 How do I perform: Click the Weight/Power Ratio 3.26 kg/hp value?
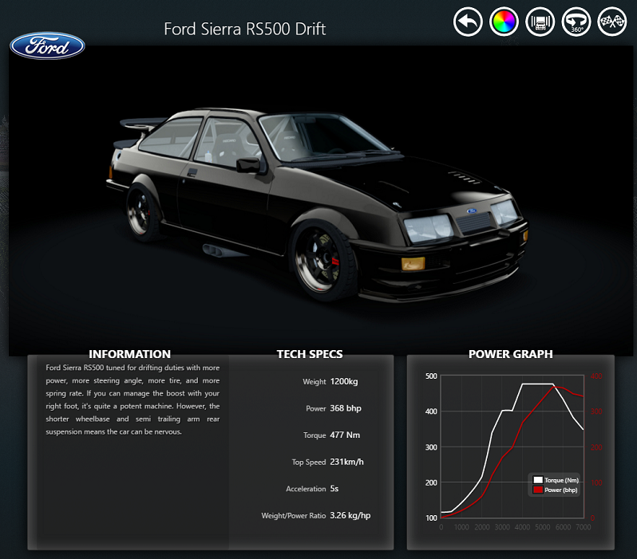(350, 515)
